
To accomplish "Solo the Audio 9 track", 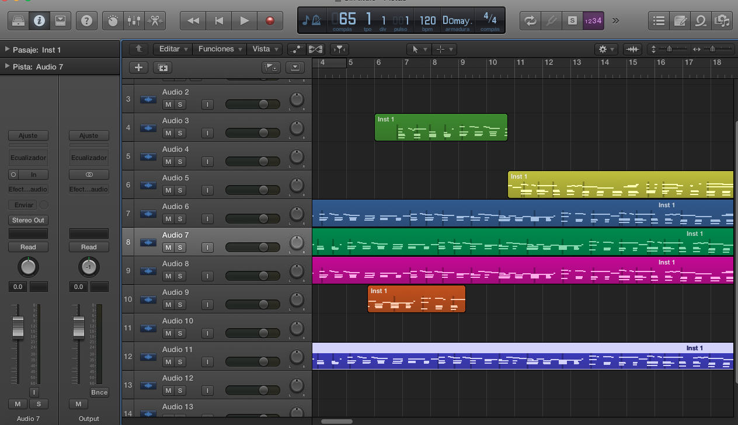I will tap(180, 305).
